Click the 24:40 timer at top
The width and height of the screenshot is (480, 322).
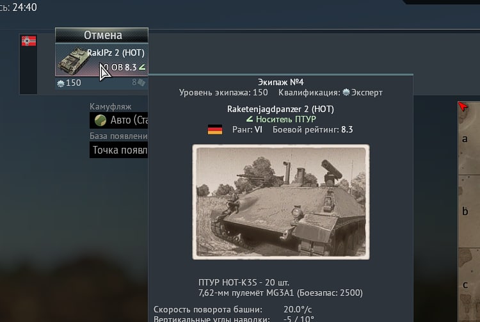(25, 7)
